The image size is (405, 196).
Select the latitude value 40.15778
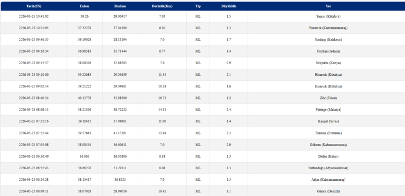pos(85,98)
